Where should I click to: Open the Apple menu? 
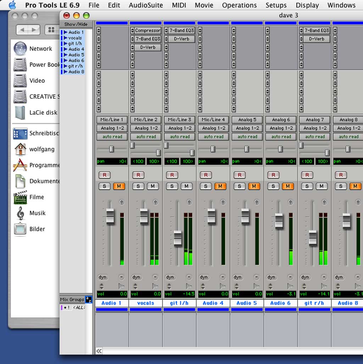[x=12, y=5]
